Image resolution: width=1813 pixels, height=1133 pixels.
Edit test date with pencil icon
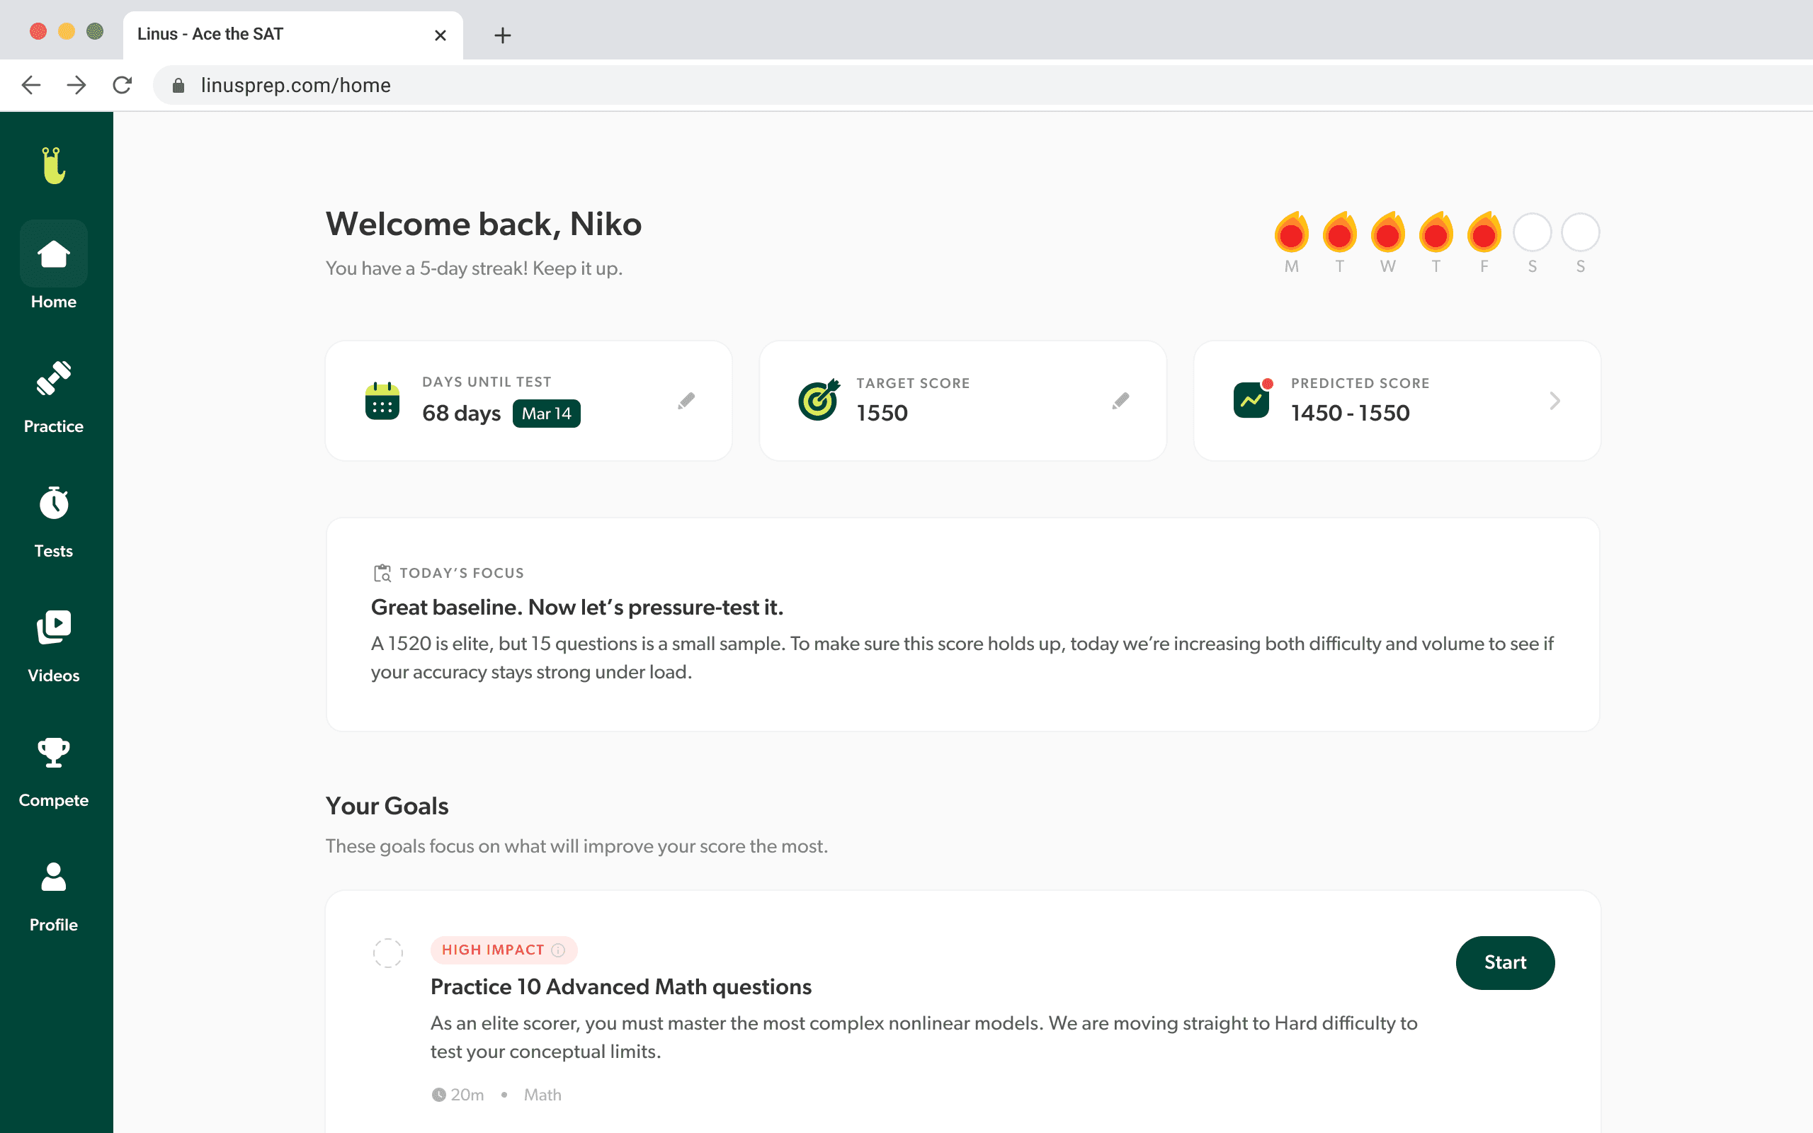pos(686,401)
